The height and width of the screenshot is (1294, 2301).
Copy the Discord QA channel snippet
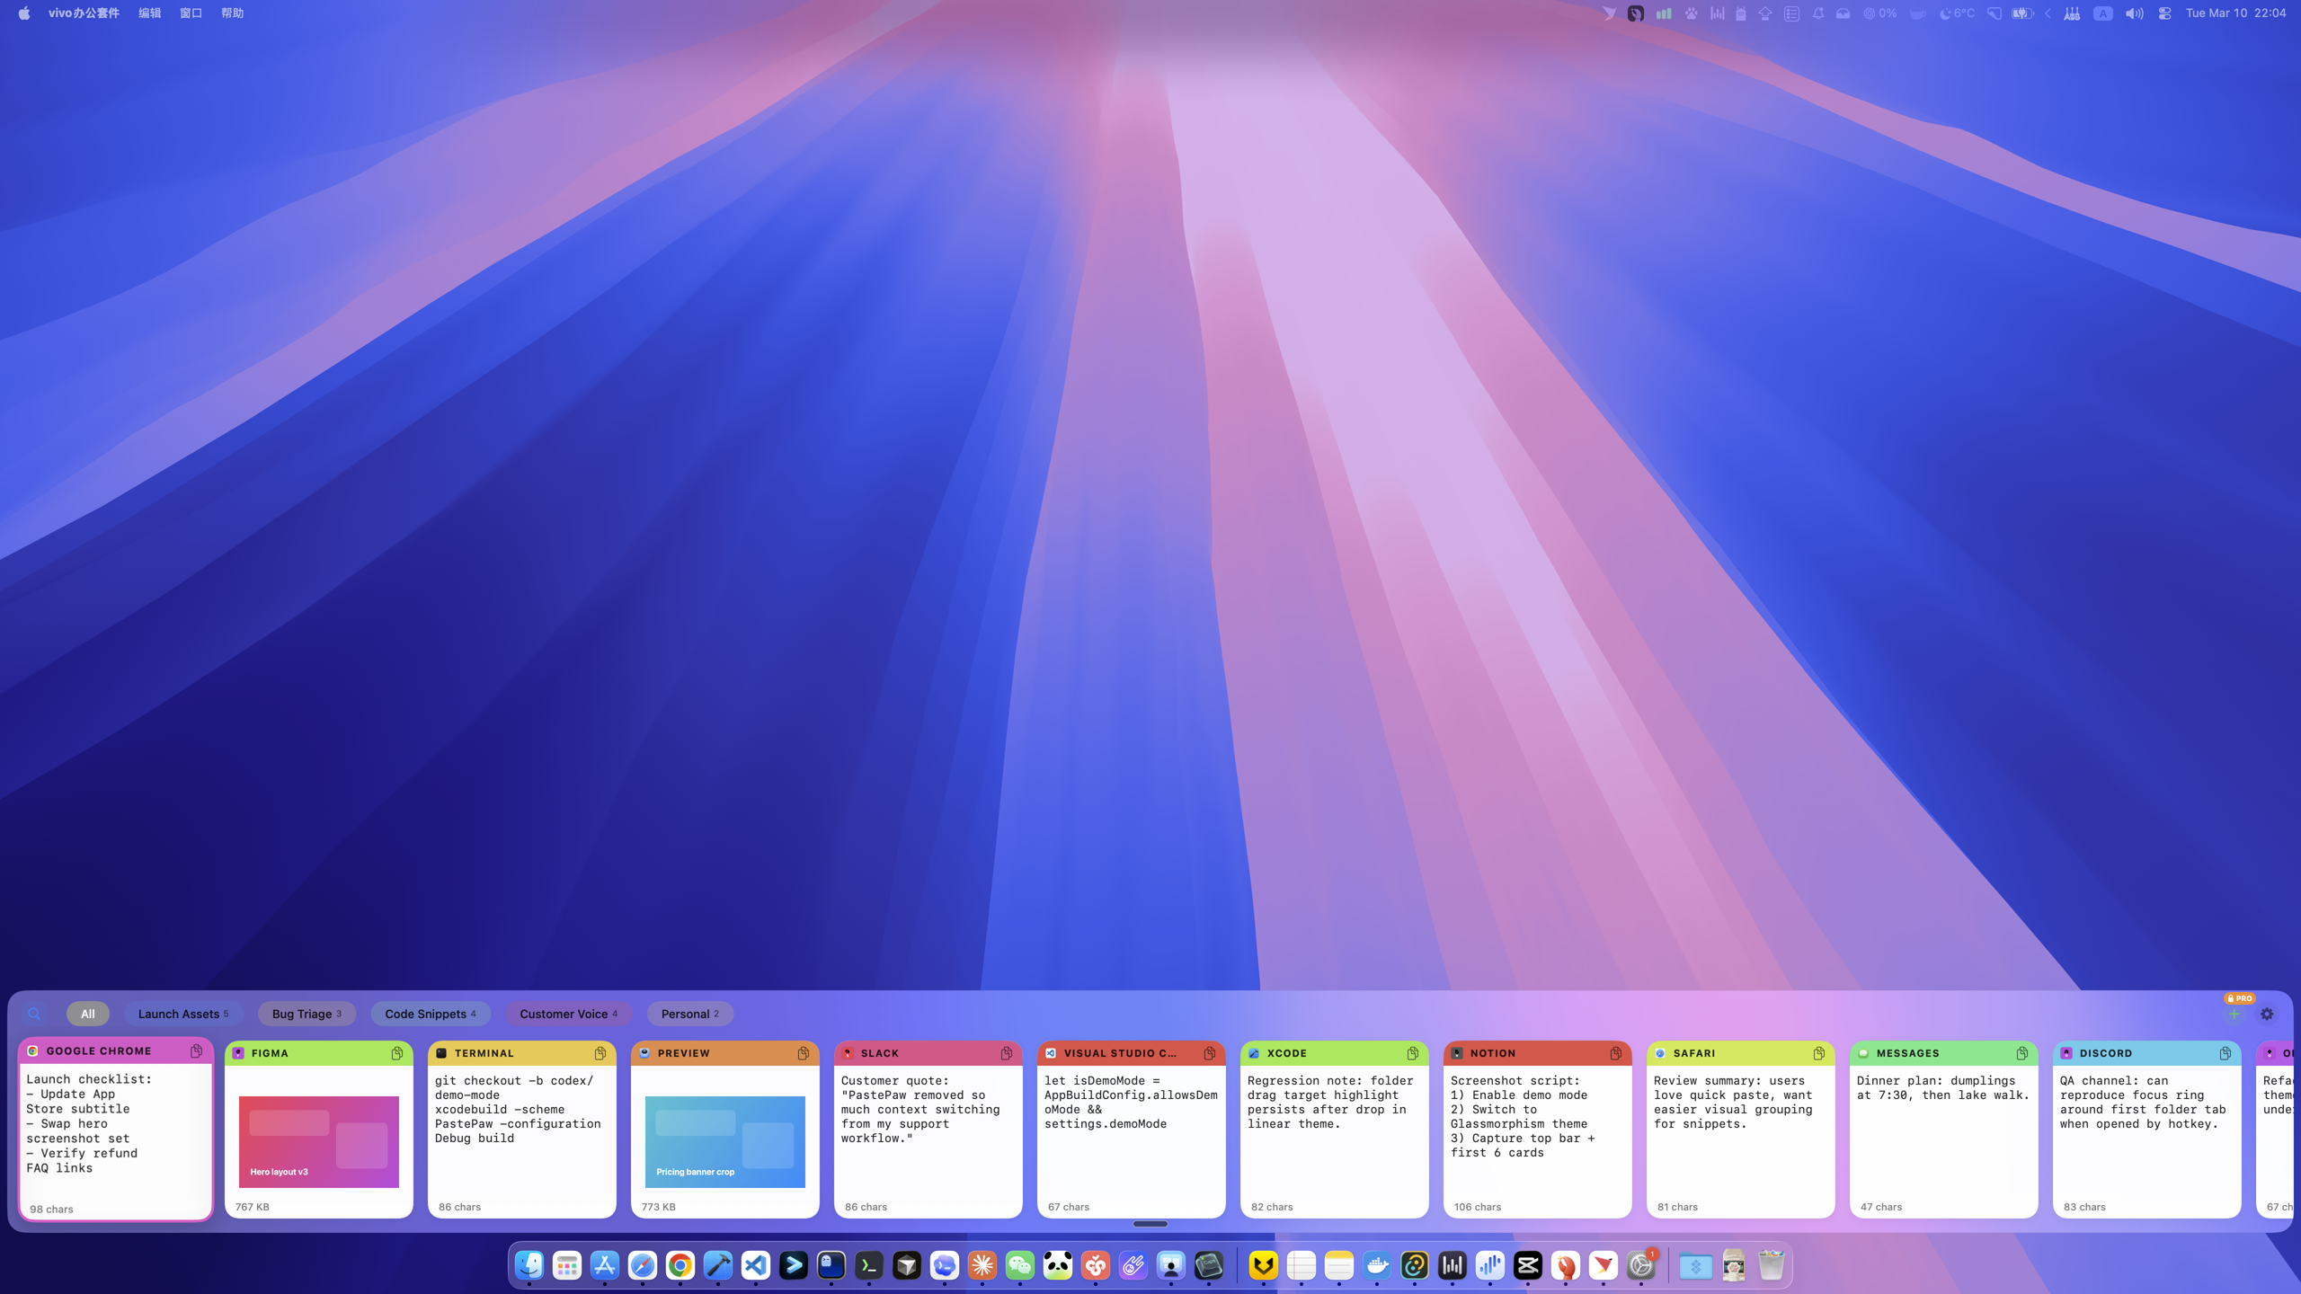pos(2226,1053)
